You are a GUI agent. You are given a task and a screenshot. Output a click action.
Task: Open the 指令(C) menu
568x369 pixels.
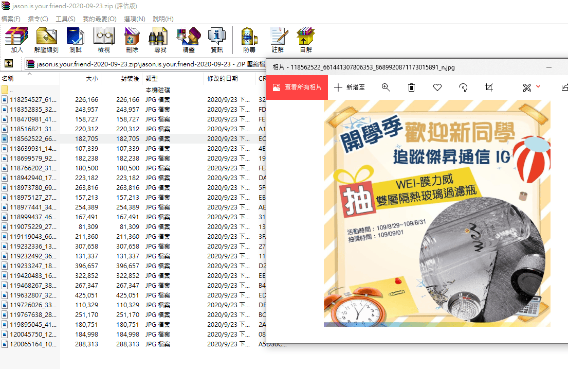click(38, 19)
